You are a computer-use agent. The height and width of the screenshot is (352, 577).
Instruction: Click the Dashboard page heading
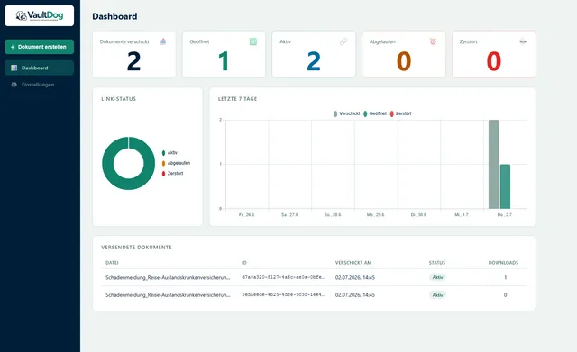[x=114, y=16]
